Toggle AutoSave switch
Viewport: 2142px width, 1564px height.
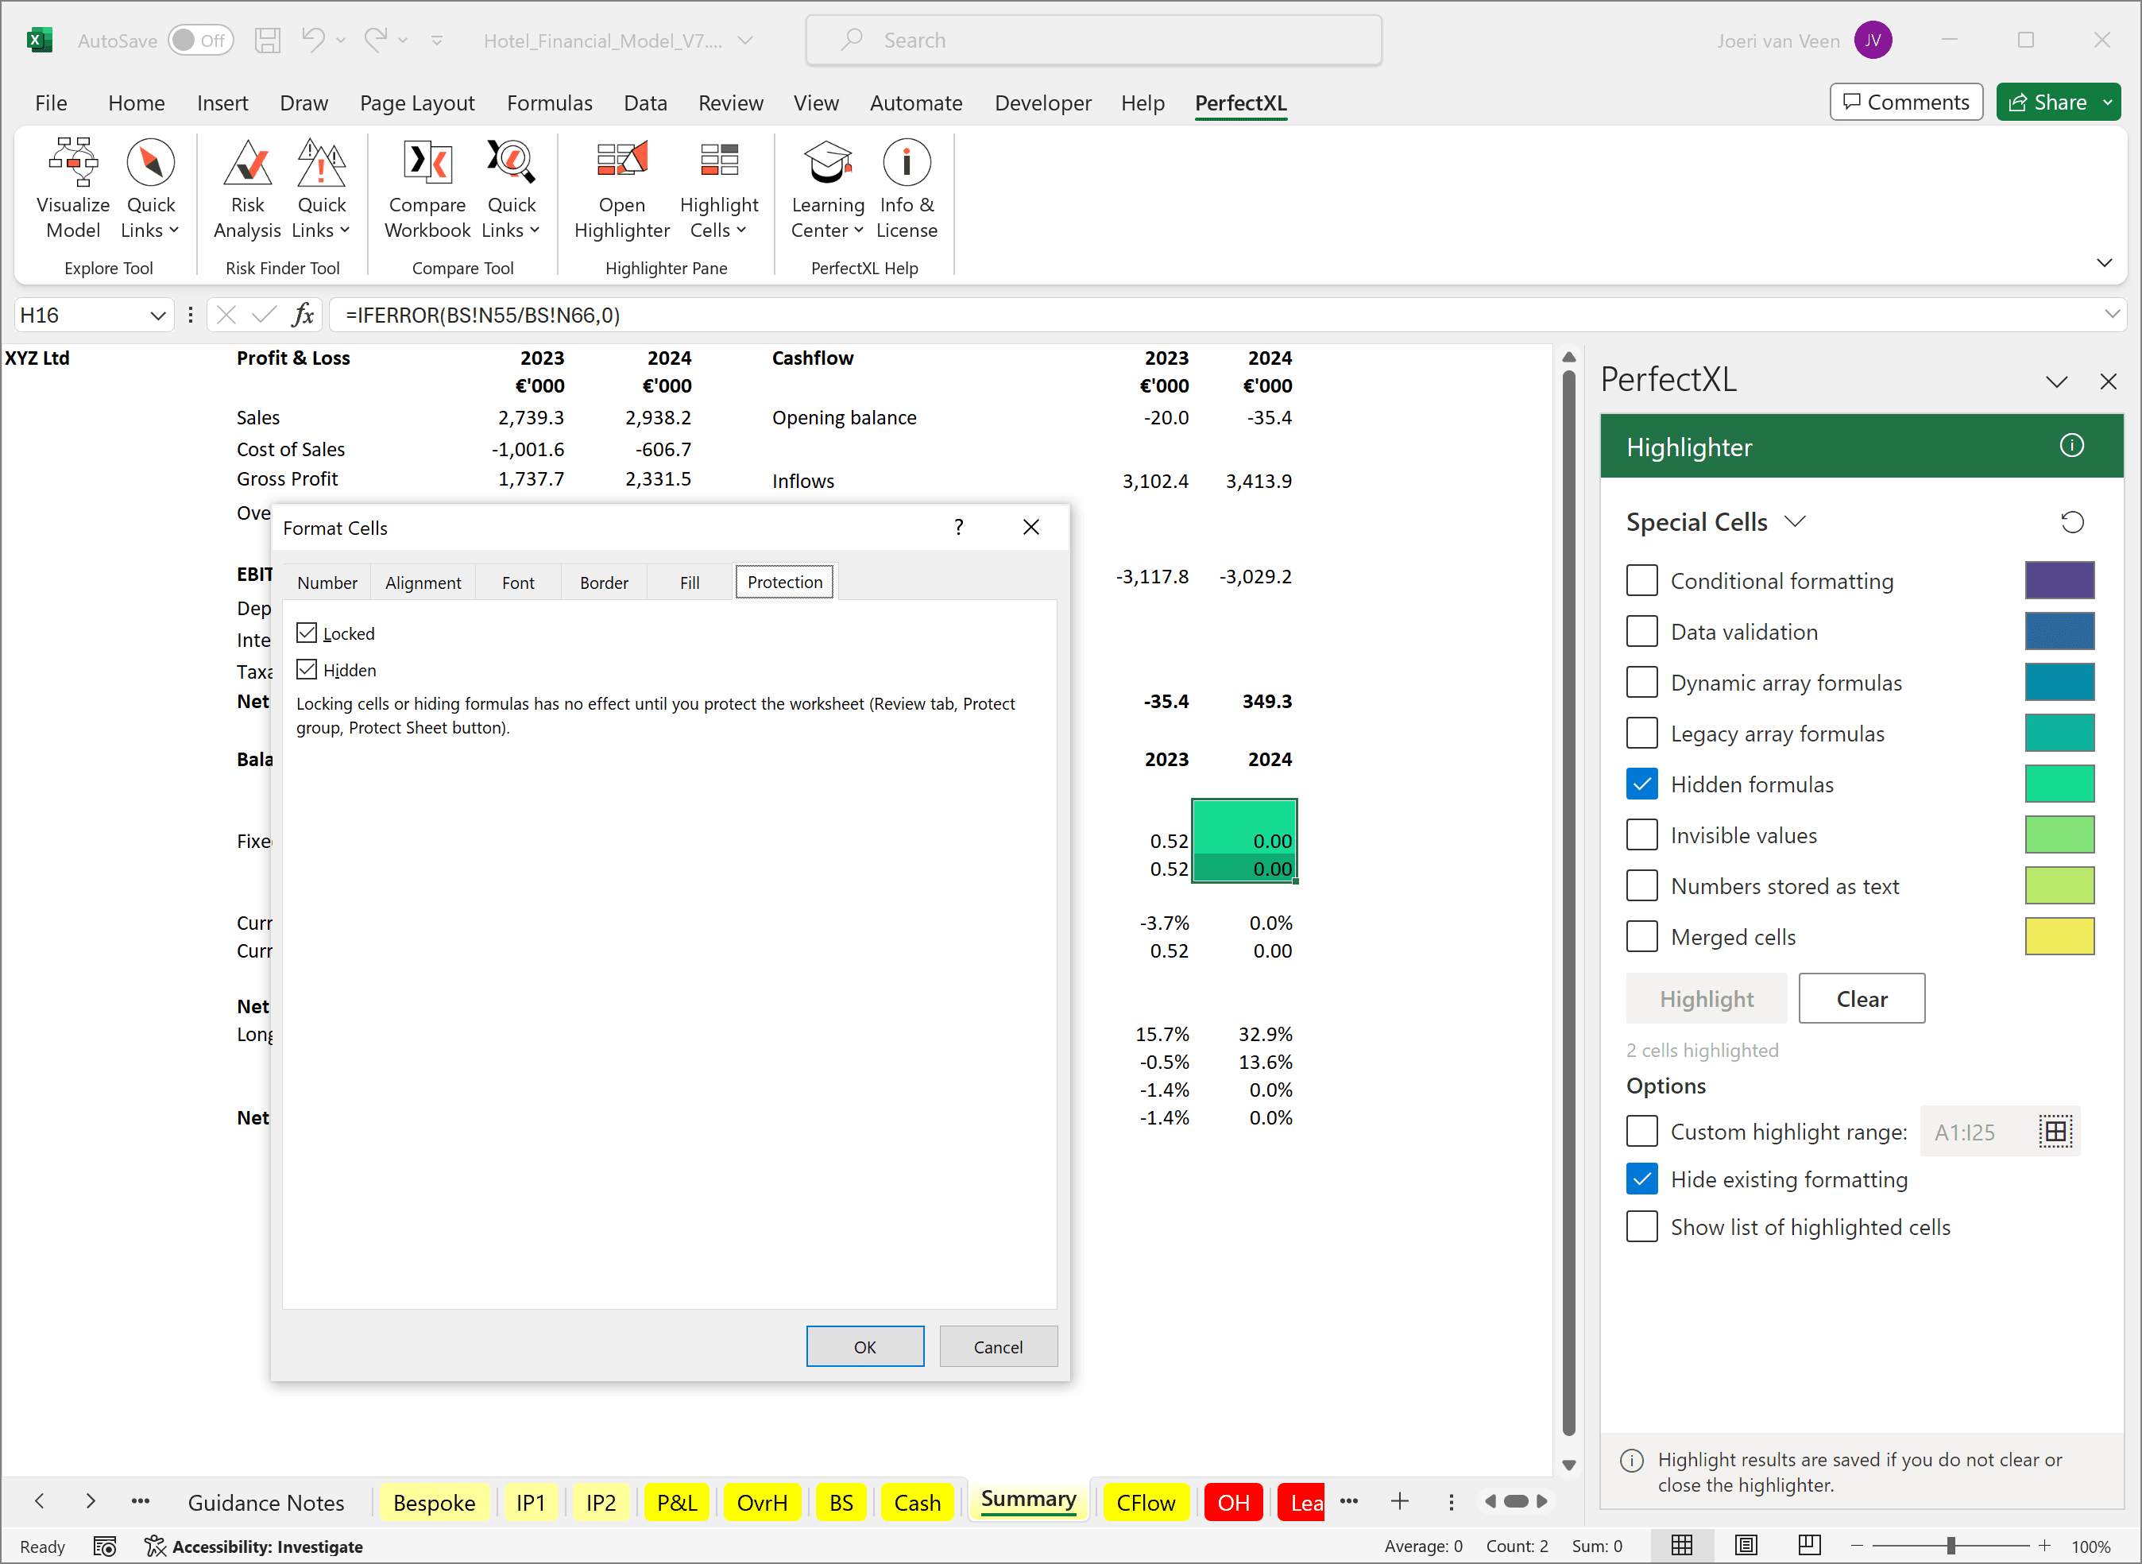click(x=201, y=40)
